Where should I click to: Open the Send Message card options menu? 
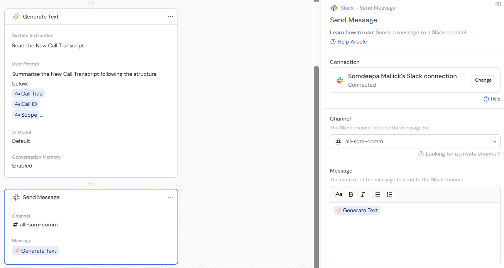coord(170,197)
